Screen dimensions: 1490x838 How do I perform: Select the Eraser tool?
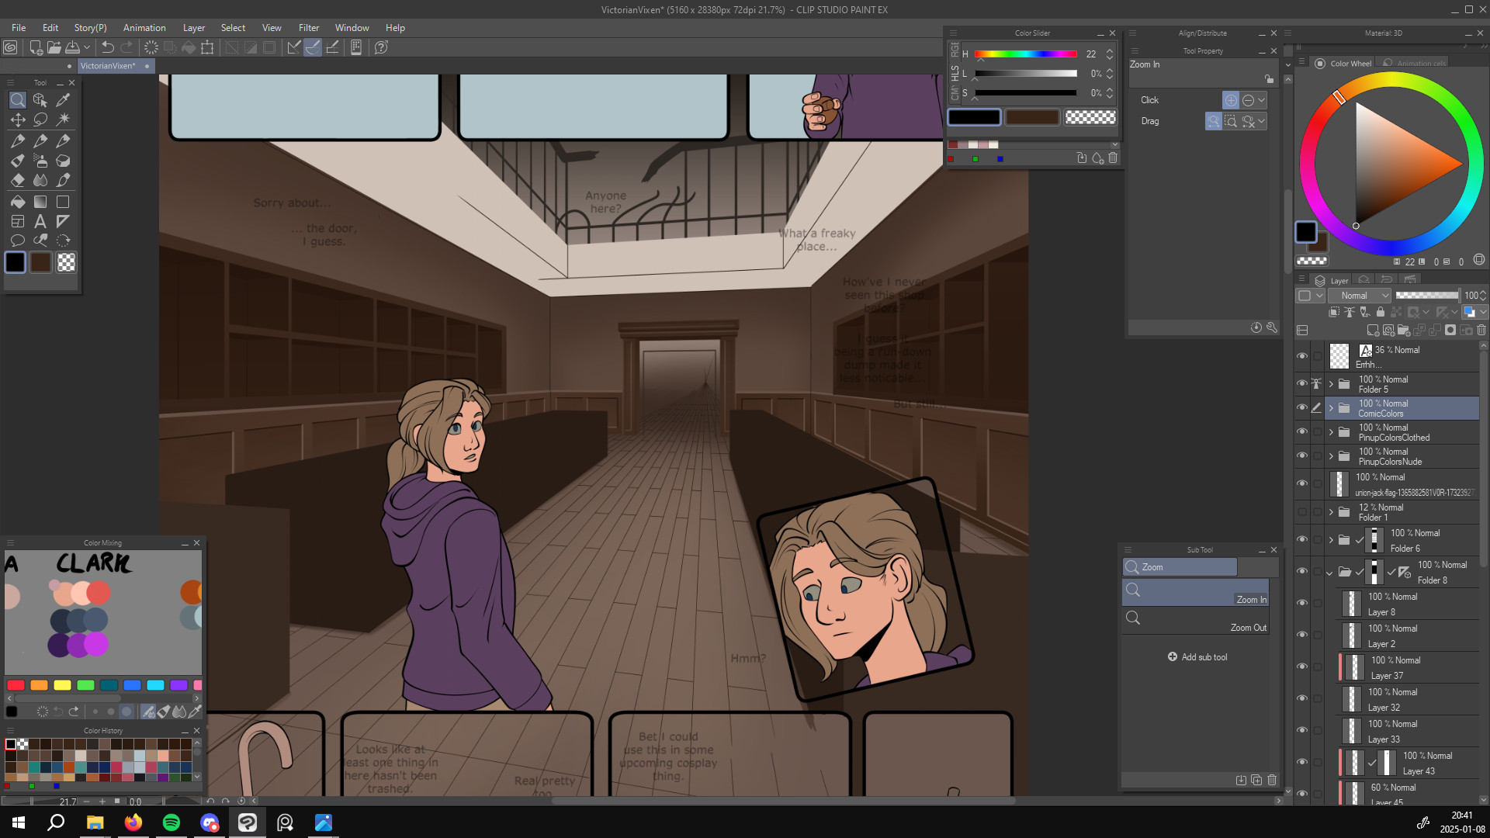(x=17, y=180)
